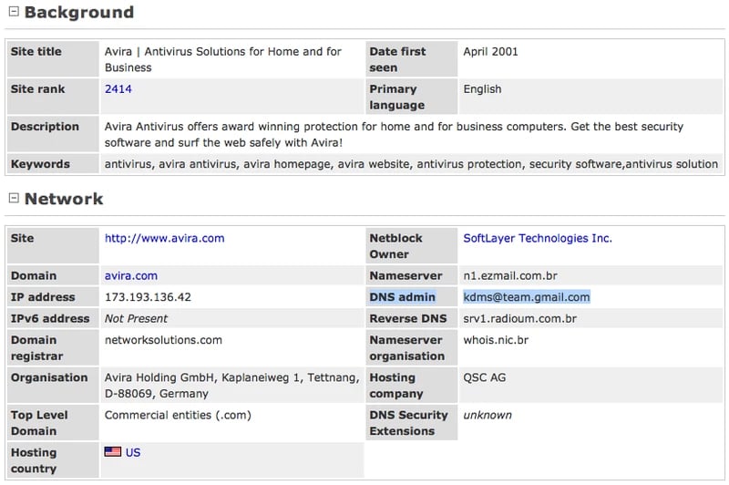
Task: Open site rank 2414 link
Action: (118, 89)
